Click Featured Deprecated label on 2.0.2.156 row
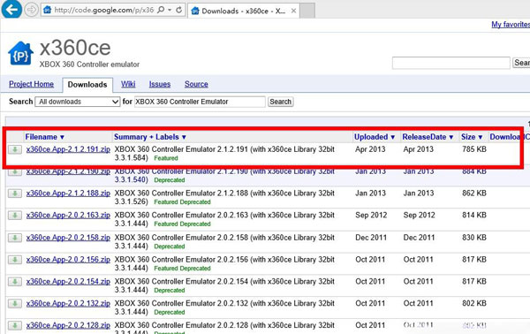The image size is (530, 334). 183,269
